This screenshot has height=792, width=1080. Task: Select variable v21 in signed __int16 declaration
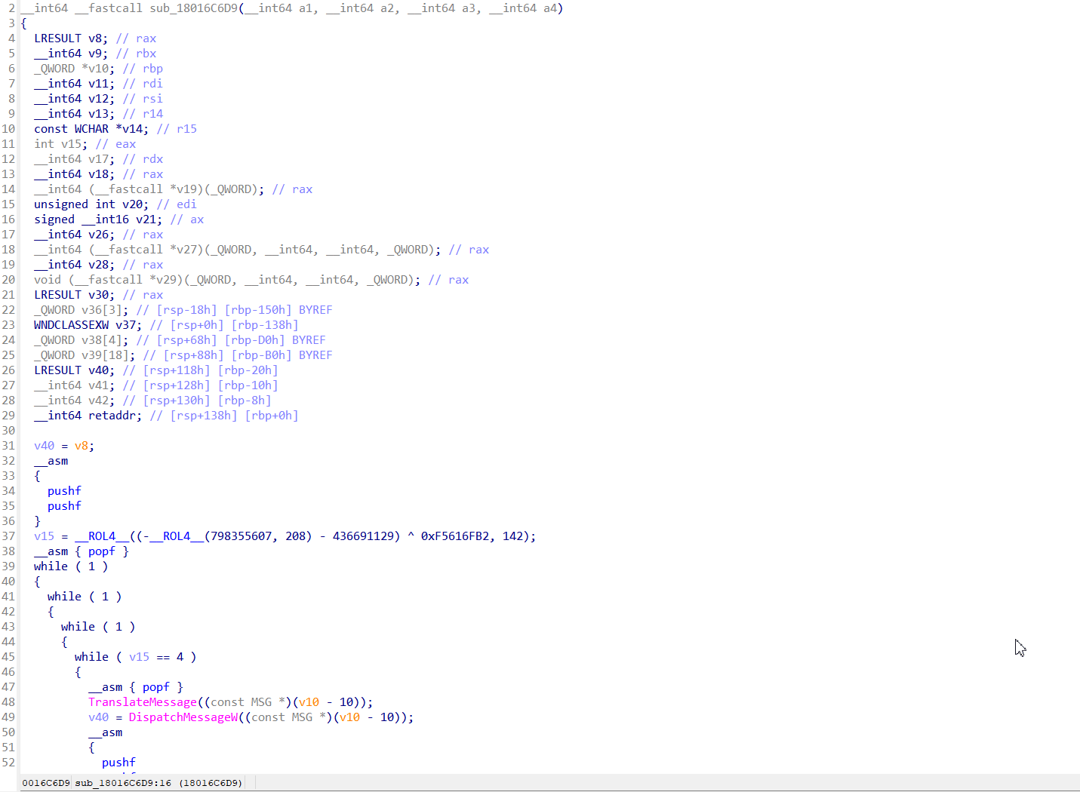[x=146, y=219]
